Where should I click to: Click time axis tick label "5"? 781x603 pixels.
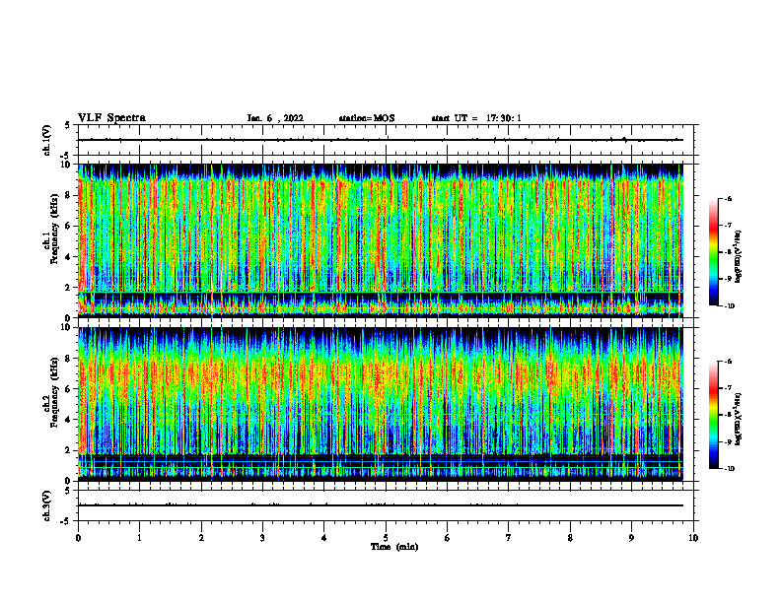(386, 538)
